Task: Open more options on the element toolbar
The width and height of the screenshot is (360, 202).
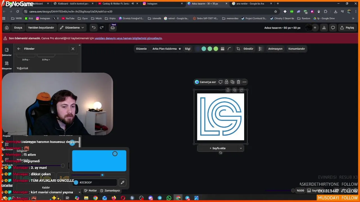Action: (244, 82)
